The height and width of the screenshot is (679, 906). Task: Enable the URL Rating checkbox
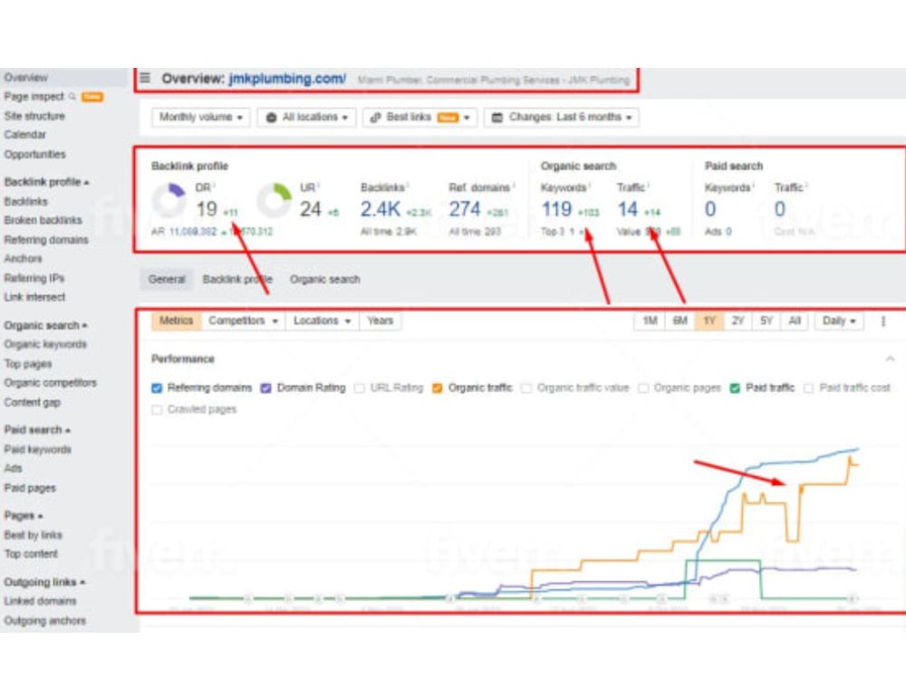point(360,388)
